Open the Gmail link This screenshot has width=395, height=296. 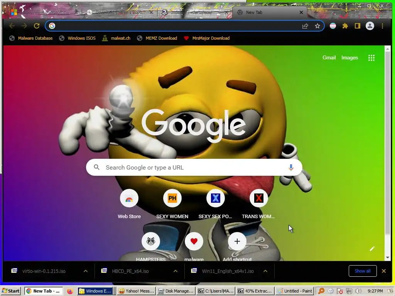[x=329, y=58]
